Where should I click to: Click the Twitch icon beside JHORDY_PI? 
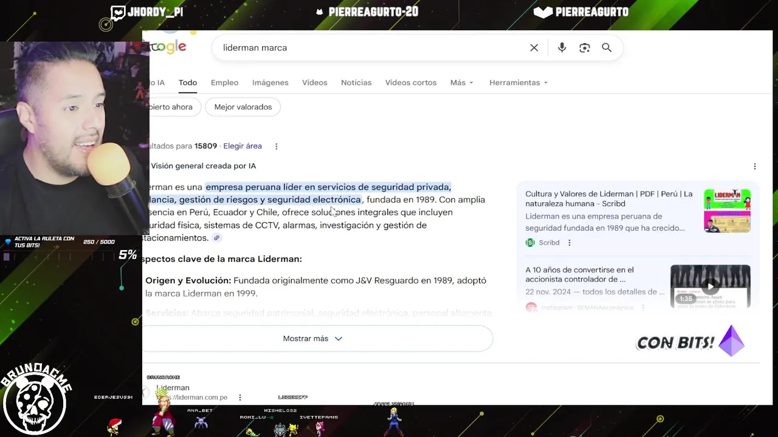118,12
